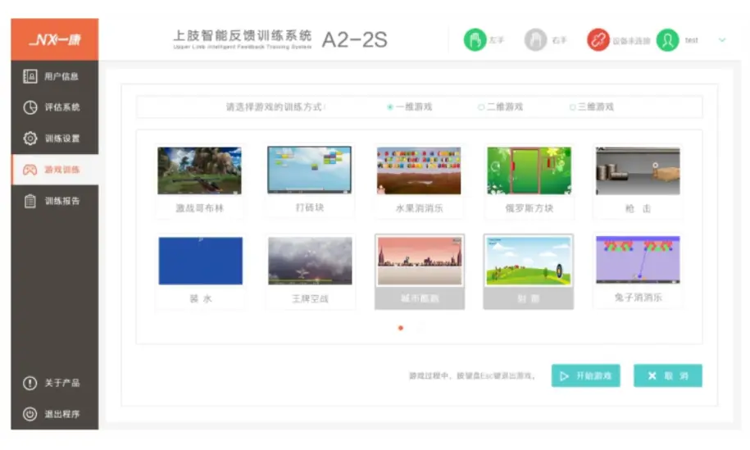Expand the dropdown arrow next to test user

pos(722,40)
